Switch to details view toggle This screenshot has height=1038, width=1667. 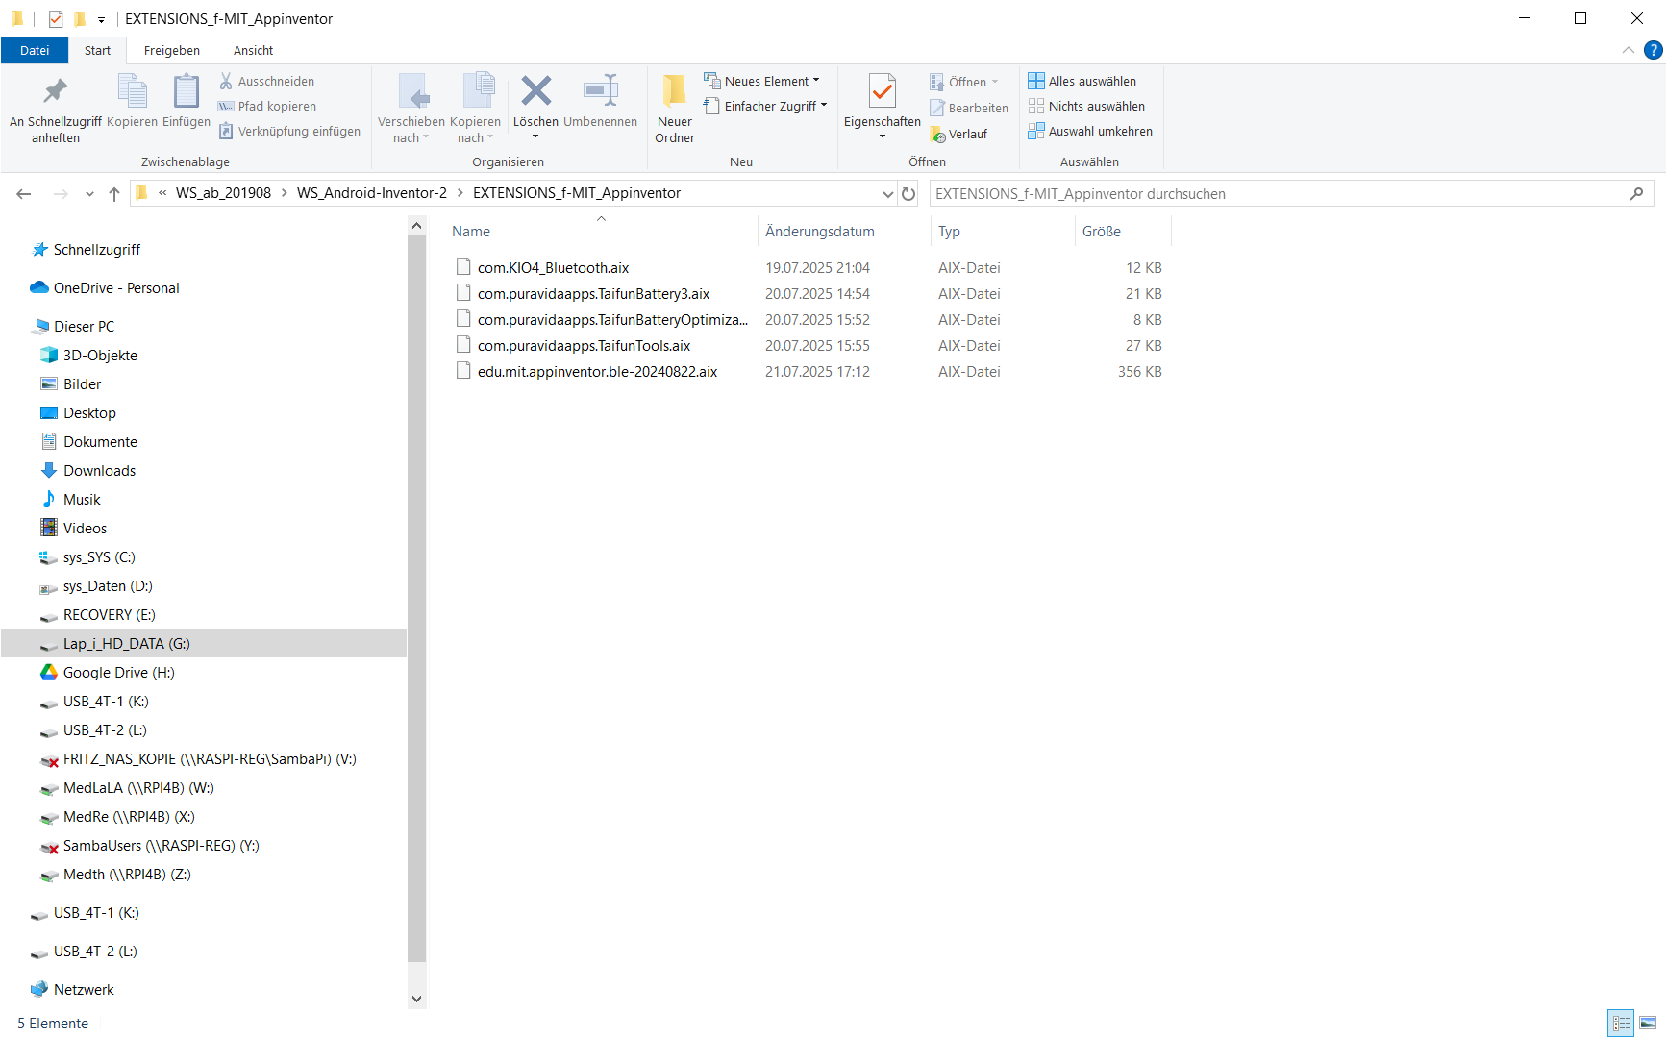(x=1621, y=1023)
